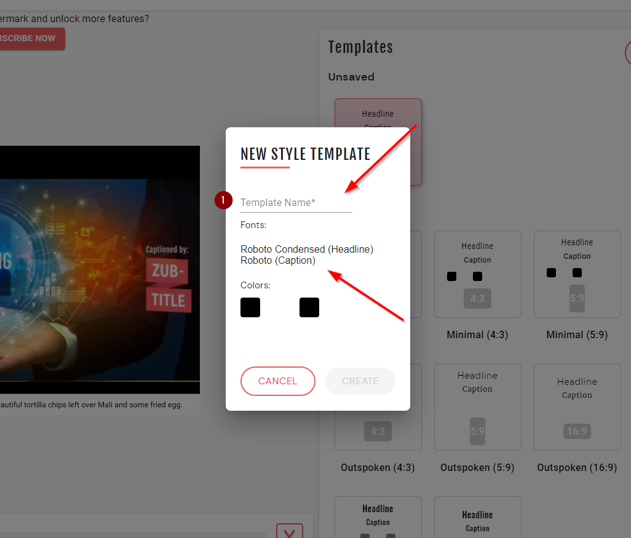Click right color square in Minimal (5:9) card
Screen dimensions: 631x538
tap(577, 273)
